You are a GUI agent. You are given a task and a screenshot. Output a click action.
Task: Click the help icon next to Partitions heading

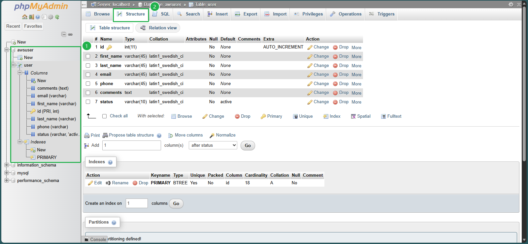tap(114, 223)
